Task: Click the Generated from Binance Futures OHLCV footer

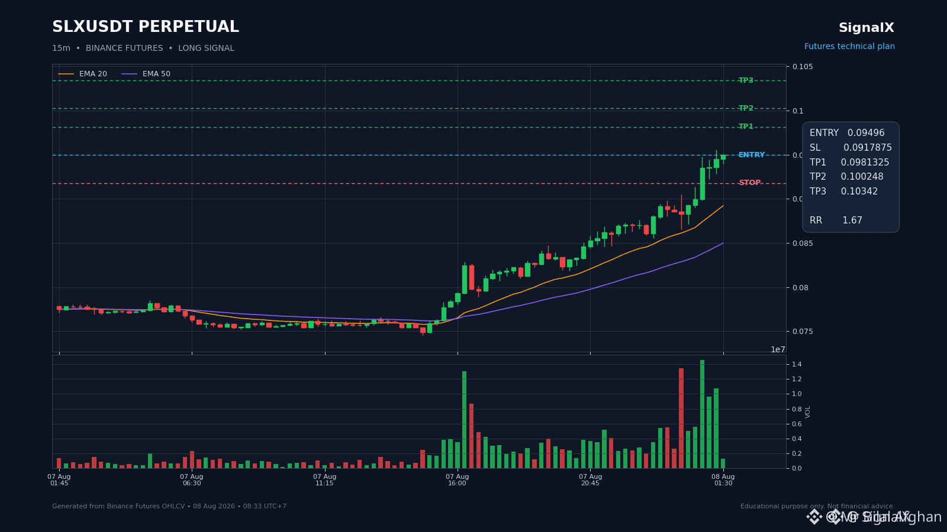Action: (169, 507)
